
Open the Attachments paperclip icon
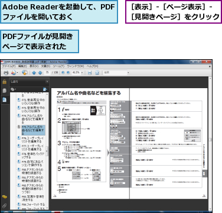point(4,206)
